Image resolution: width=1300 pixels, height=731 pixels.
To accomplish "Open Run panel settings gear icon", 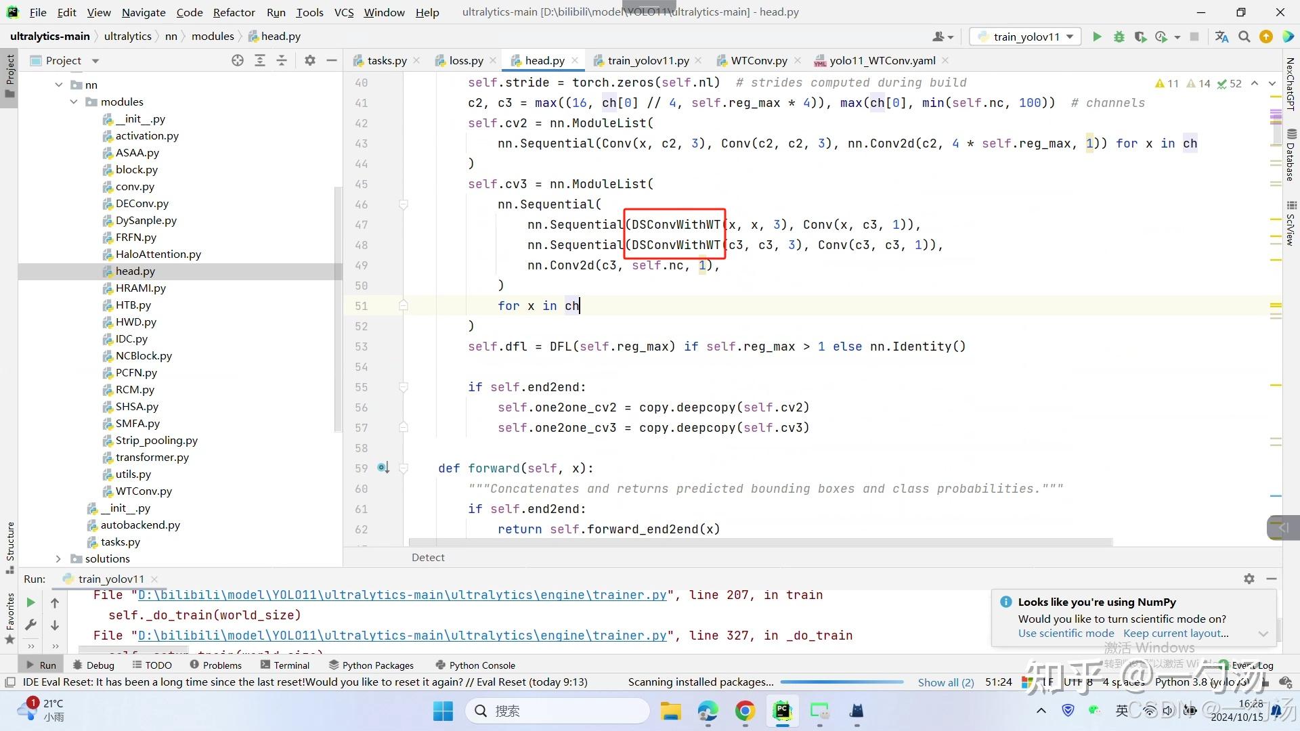I will [x=1249, y=579].
